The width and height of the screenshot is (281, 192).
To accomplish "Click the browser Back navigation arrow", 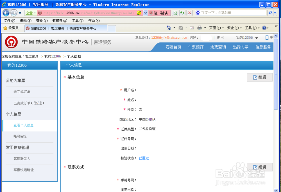I will [6, 13].
